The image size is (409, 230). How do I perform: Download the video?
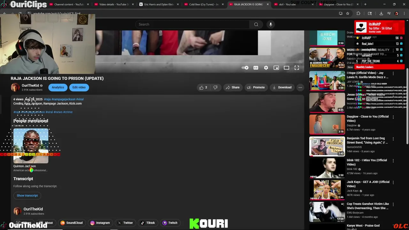(x=282, y=87)
